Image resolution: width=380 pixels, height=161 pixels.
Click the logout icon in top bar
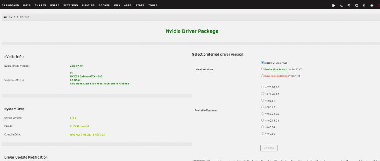point(334,5)
